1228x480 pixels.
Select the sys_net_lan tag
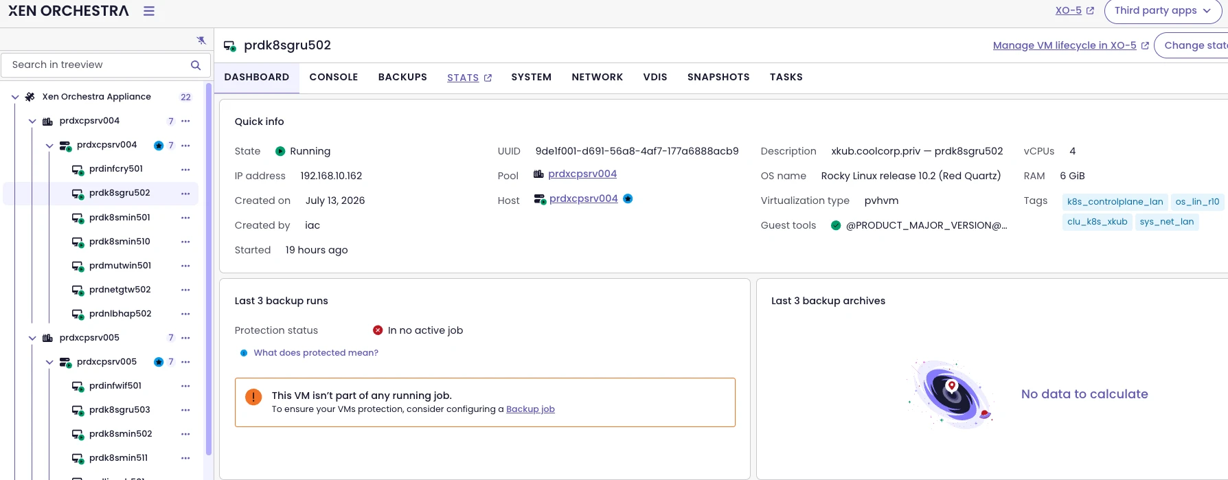pyautogui.click(x=1167, y=222)
